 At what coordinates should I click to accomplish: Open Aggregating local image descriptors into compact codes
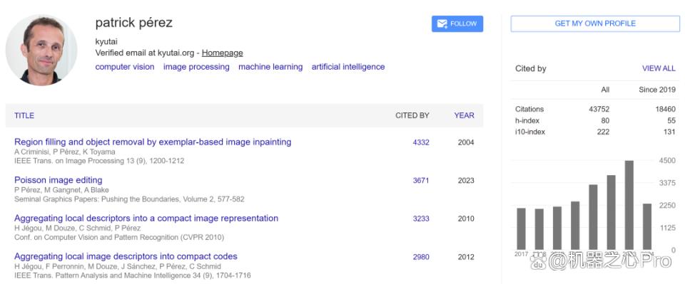pyautogui.click(x=126, y=256)
